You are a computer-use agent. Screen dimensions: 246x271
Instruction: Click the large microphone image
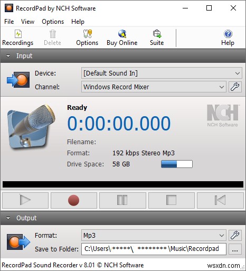[31, 127]
